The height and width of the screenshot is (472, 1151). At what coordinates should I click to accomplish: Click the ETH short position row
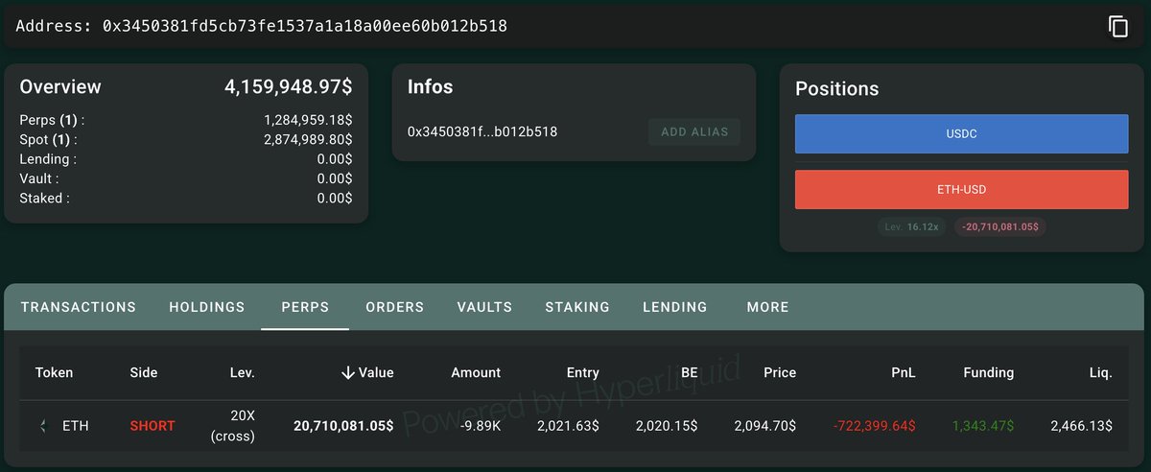[x=575, y=425]
